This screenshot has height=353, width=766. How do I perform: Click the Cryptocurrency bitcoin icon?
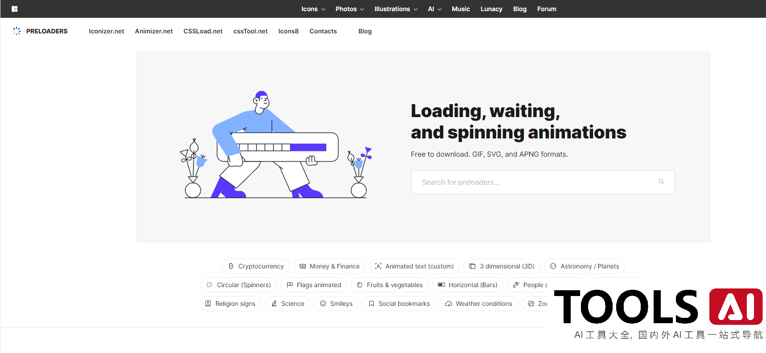[231, 266]
